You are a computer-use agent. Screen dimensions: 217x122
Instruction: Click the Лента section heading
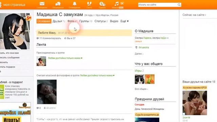tap(41, 44)
